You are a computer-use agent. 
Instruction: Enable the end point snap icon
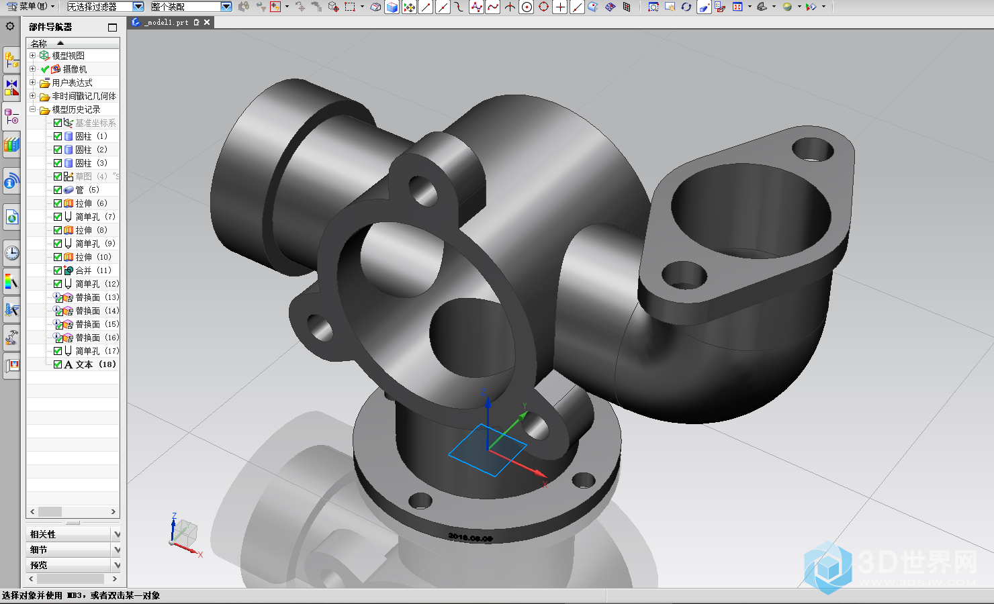(x=426, y=7)
